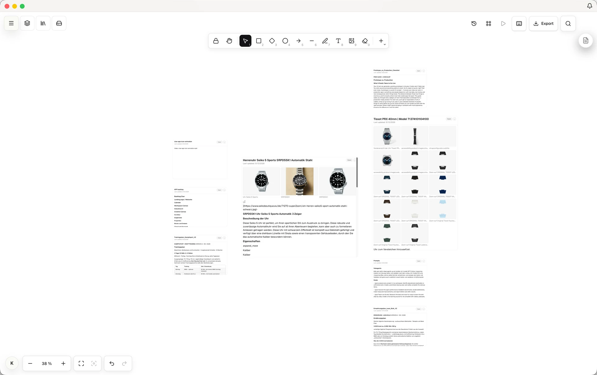Open version history clock icon
The image size is (597, 375).
(x=474, y=23)
